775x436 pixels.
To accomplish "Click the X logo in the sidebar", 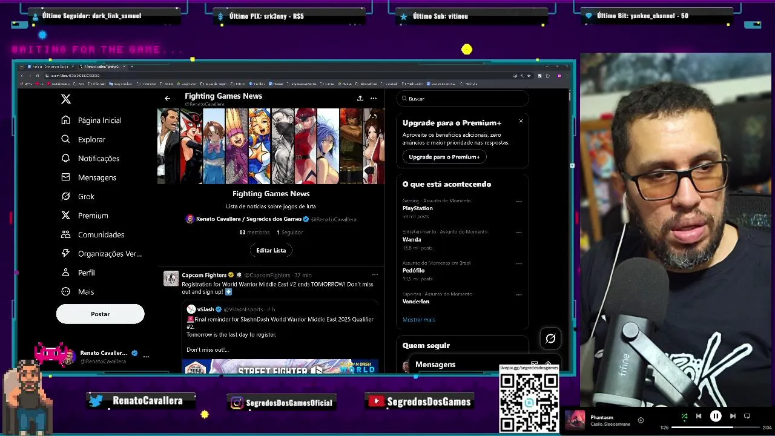I will pos(66,99).
